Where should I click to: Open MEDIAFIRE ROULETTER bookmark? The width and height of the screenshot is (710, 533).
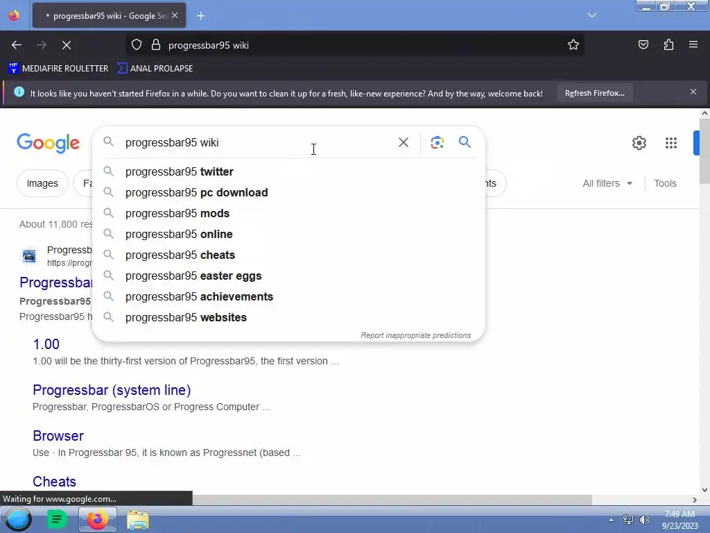pos(58,69)
